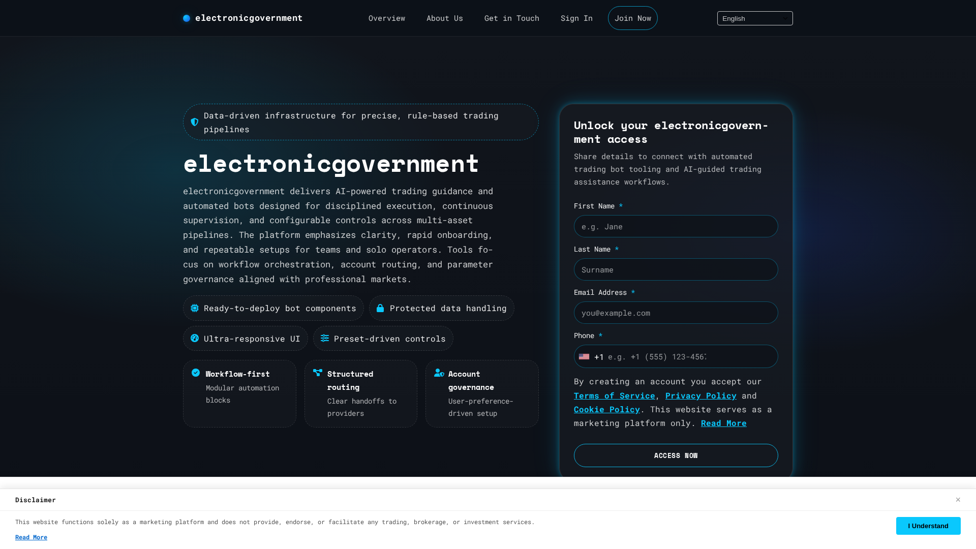Click the Clear handoffs to providers text
976x549 pixels.
point(362,407)
